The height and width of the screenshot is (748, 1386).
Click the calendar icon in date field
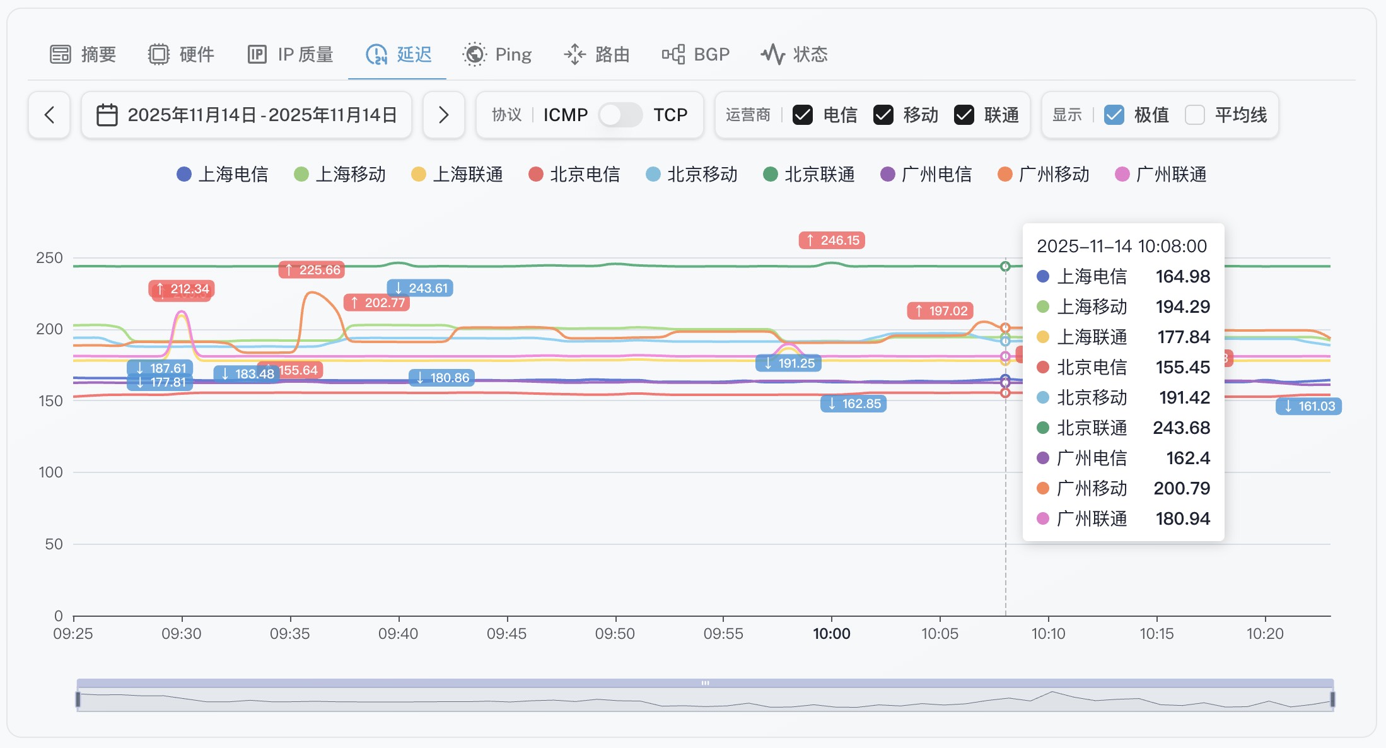[x=107, y=115]
